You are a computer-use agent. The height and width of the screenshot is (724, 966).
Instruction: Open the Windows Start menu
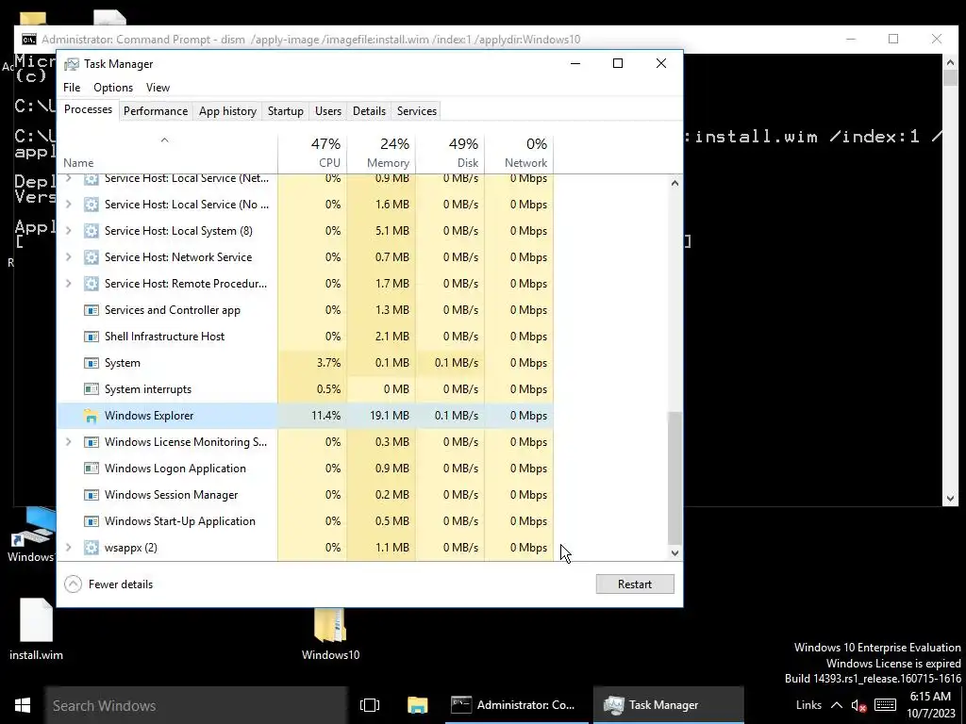pos(23,705)
